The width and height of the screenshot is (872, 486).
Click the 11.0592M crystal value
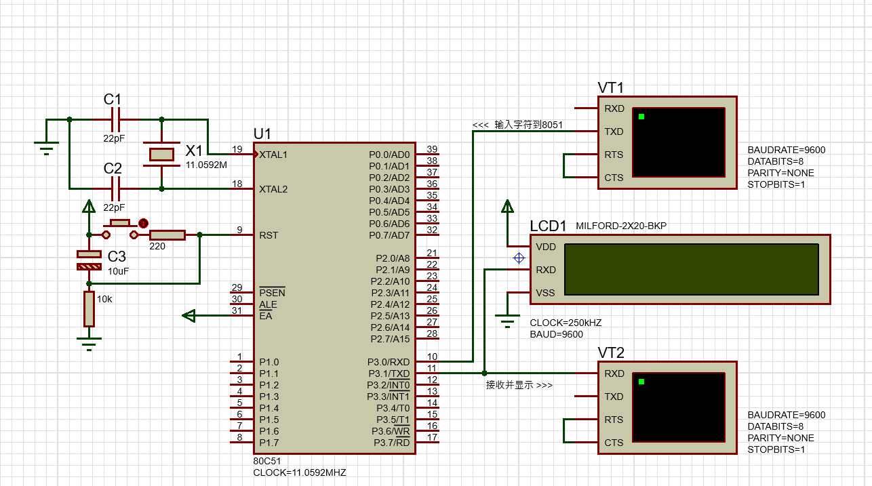(206, 165)
